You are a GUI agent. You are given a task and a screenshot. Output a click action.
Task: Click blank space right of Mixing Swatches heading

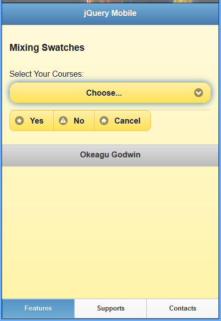[148, 48]
